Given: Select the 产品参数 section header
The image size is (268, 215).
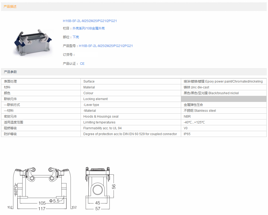Looking at the screenshot, I should pos(10,72).
